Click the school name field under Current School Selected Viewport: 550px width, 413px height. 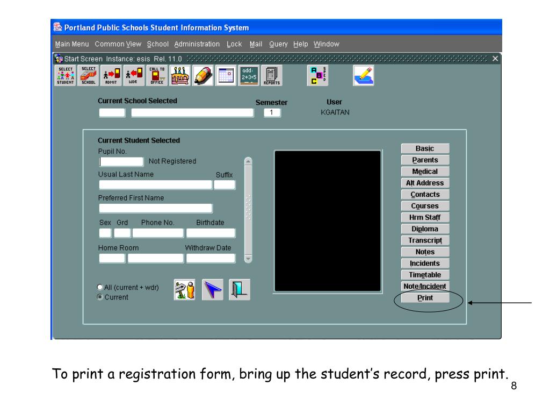[192, 113]
